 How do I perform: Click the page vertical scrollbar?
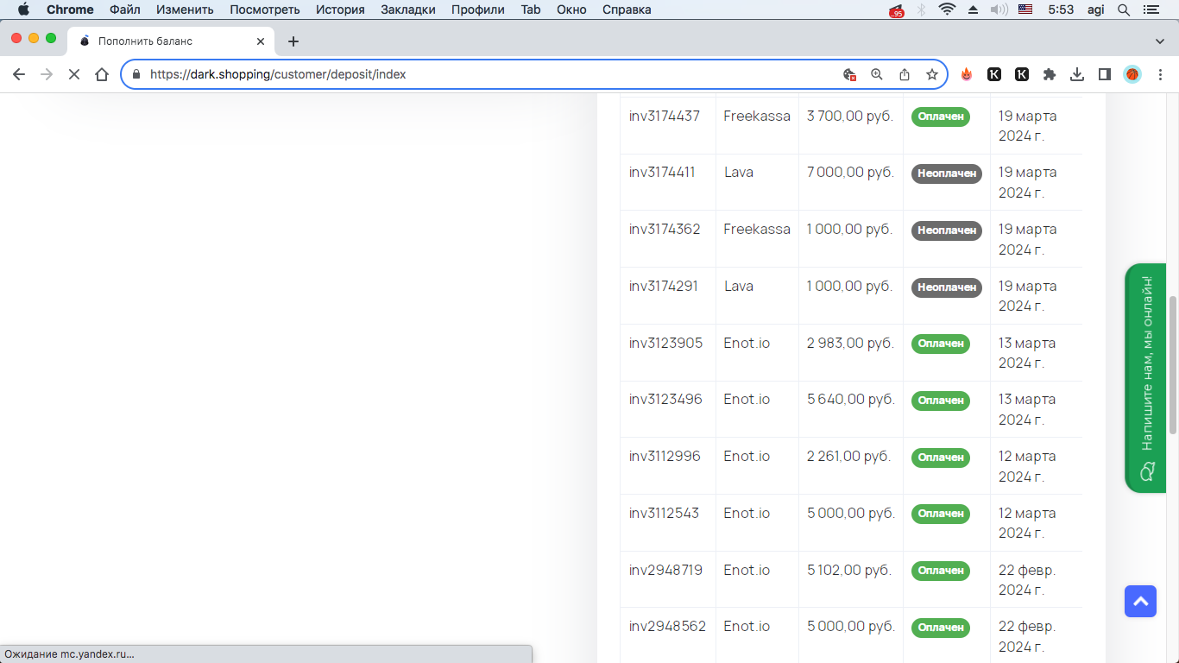1172,364
